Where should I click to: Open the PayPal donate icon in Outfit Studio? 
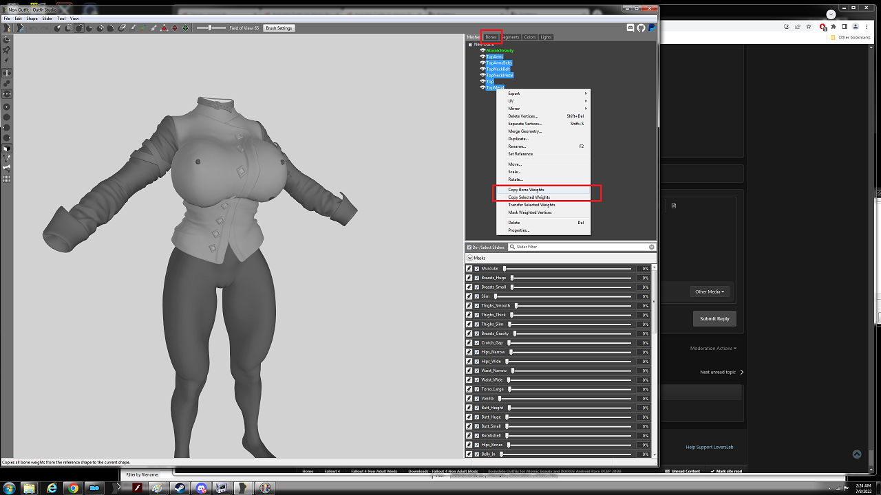pos(651,27)
